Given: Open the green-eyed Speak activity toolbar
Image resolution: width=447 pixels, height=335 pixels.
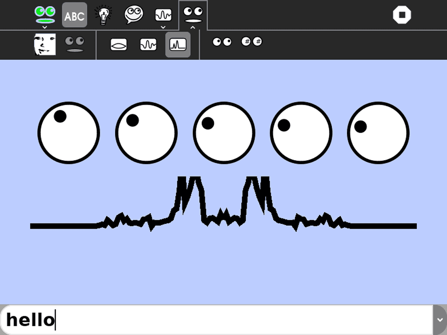Looking at the screenshot, I should (x=45, y=15).
